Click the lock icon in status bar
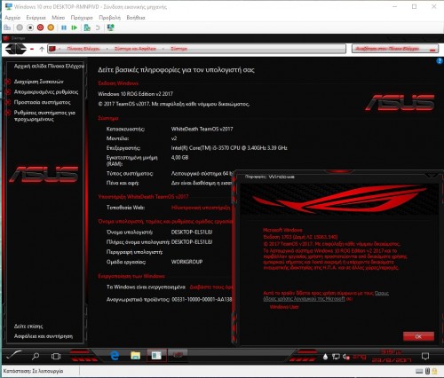 pos(434,371)
